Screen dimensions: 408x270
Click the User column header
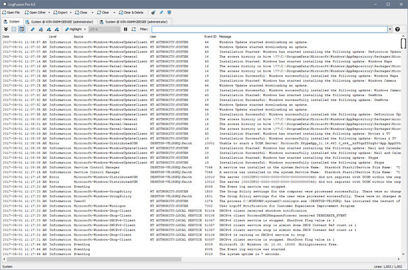pyautogui.click(x=153, y=36)
